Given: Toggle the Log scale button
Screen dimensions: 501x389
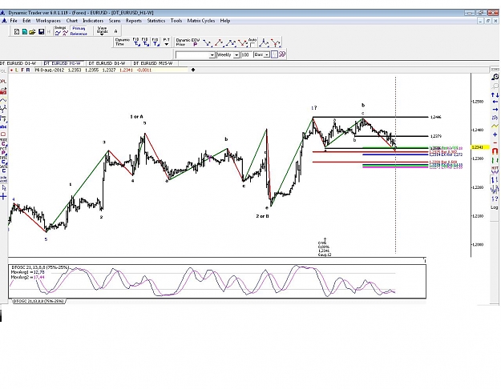Looking at the screenshot, I should coord(495,207).
